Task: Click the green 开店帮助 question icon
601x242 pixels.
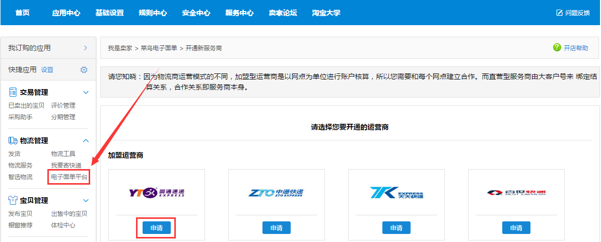Action: click(x=557, y=47)
